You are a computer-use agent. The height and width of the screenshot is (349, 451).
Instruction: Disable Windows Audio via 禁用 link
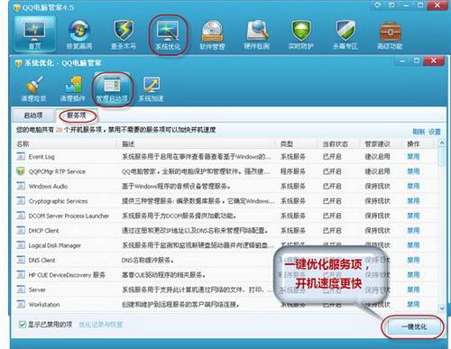coord(413,186)
